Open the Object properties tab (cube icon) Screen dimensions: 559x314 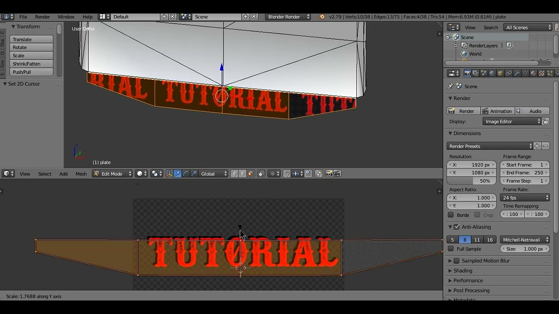point(500,73)
